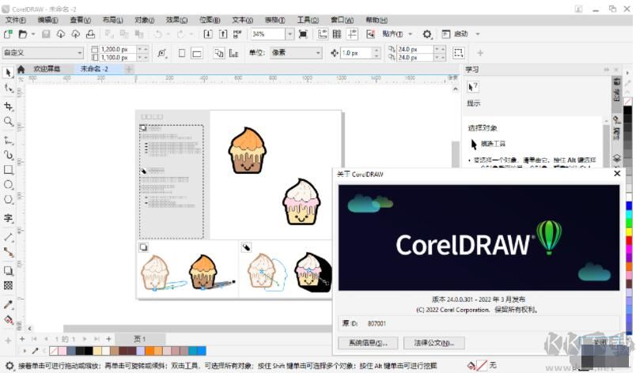Select the Pick tool in the toolbox

coord(9,73)
